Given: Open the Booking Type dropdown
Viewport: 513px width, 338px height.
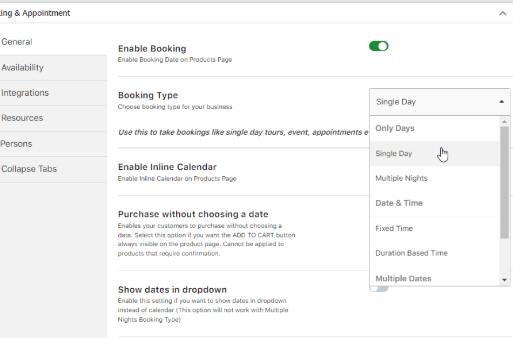Looking at the screenshot, I should [x=439, y=102].
